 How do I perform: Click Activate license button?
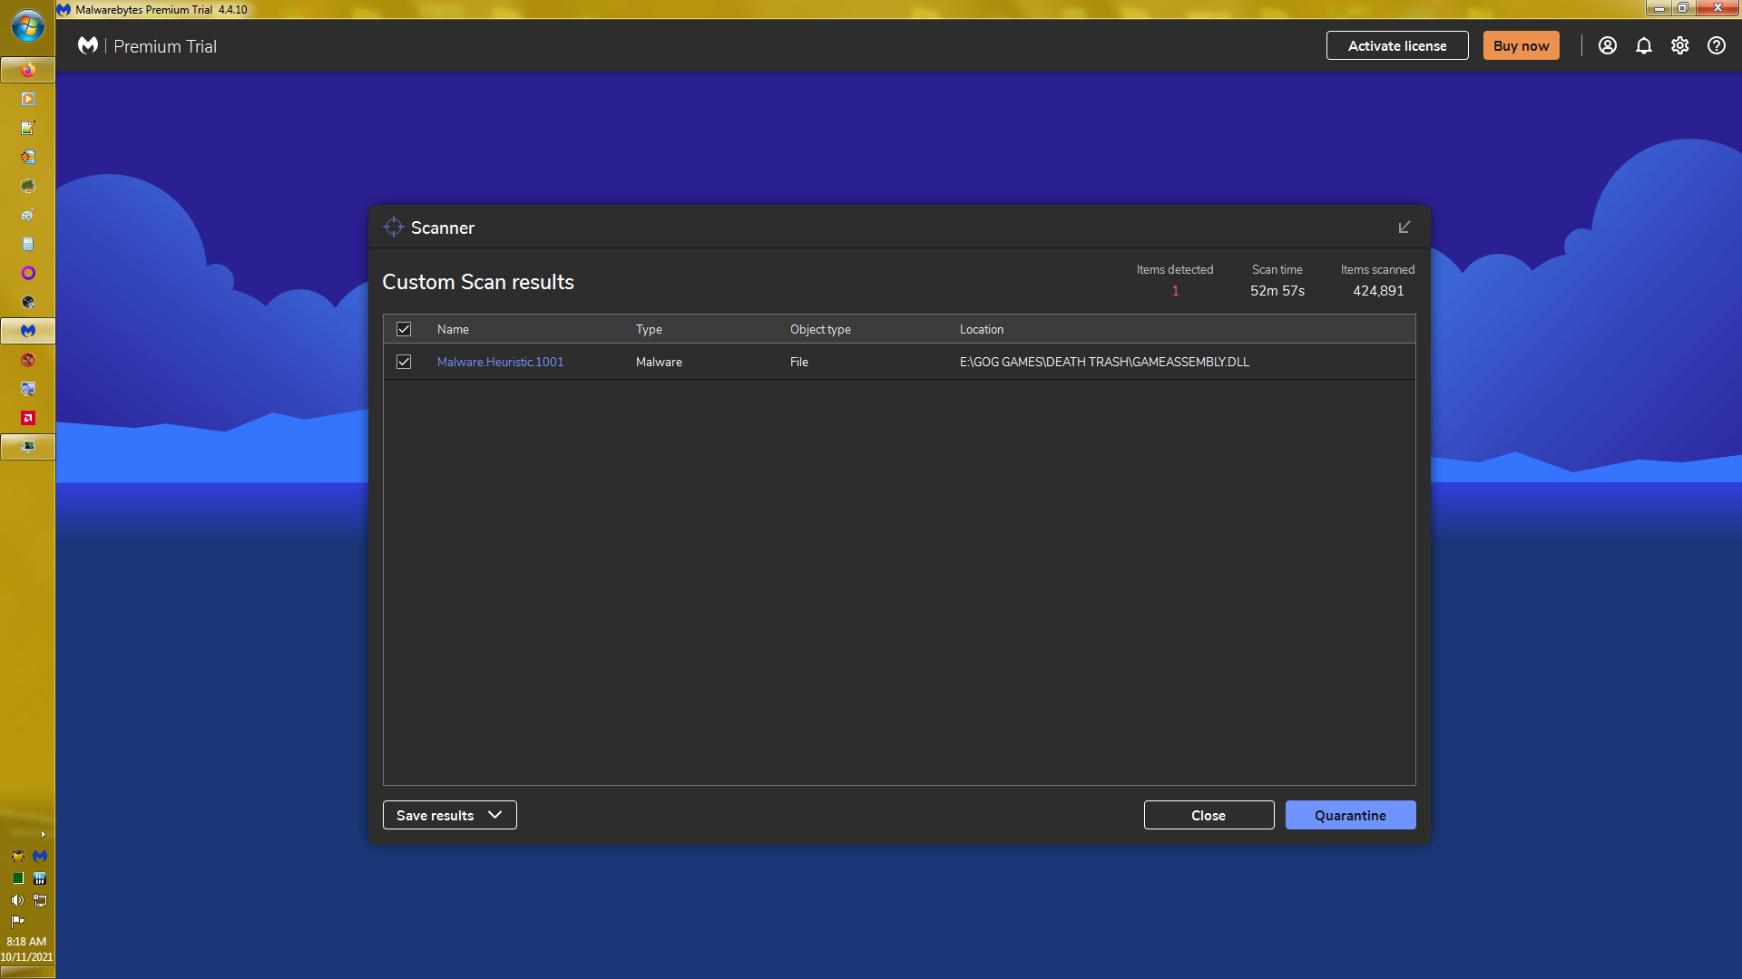pos(1397,45)
